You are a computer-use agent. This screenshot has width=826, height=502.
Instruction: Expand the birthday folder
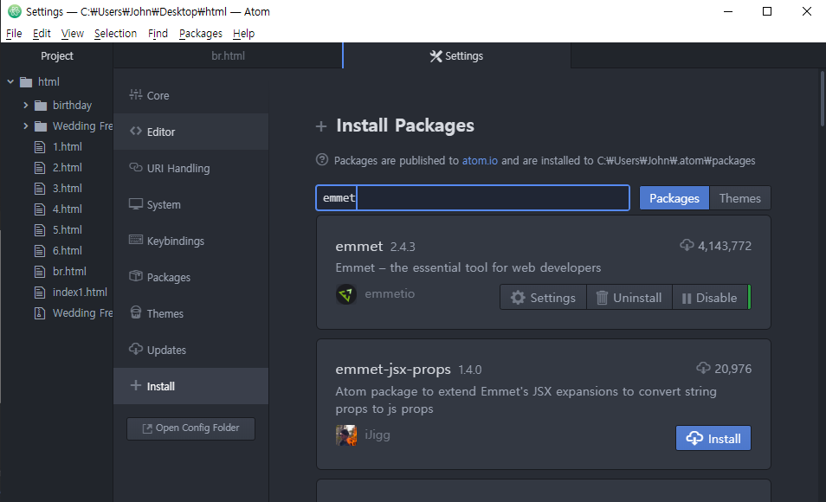(26, 106)
